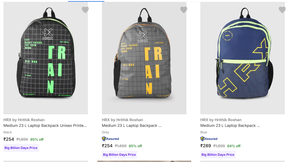The width and height of the screenshot is (288, 162).
Task: Click the HRX by Hrithik Roshan brand above Blue
Action: tap(221, 120)
